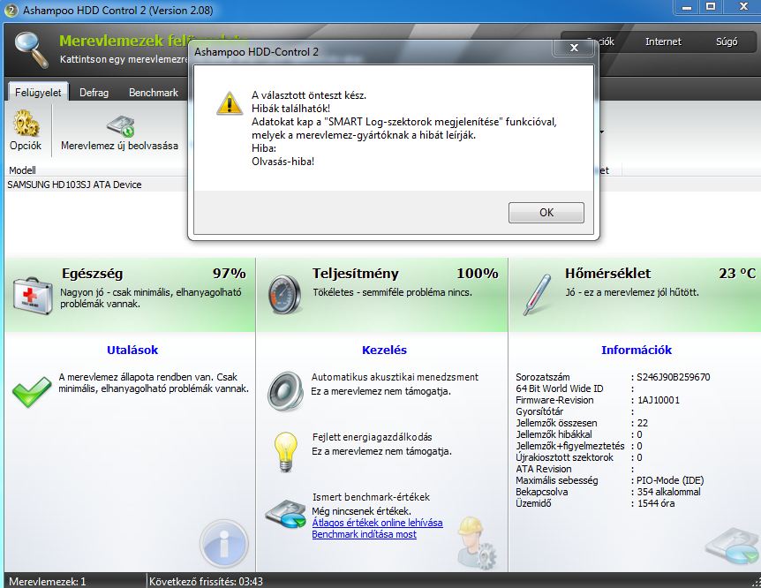Click the green checkmark status icon
Screen dimensions: 761x588
point(32,391)
